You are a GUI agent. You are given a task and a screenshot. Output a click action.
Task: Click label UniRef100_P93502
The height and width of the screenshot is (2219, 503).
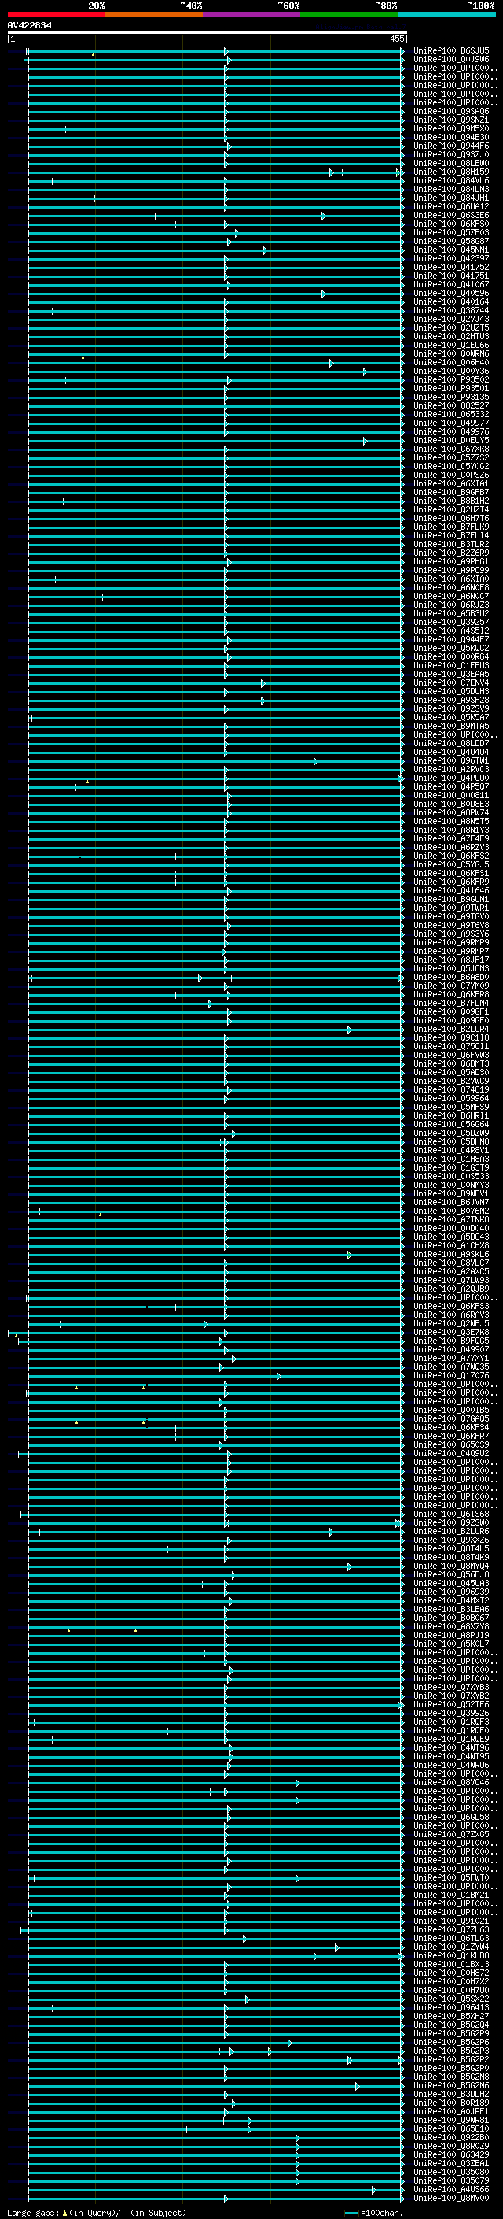451,380
